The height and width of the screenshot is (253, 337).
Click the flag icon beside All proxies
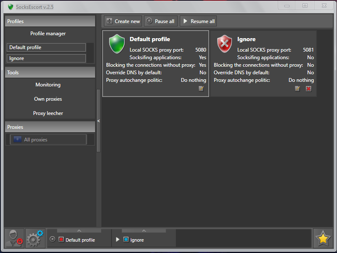pos(17,139)
